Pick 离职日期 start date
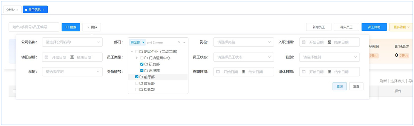414x126 pixels. pyautogui.click(x=231, y=72)
